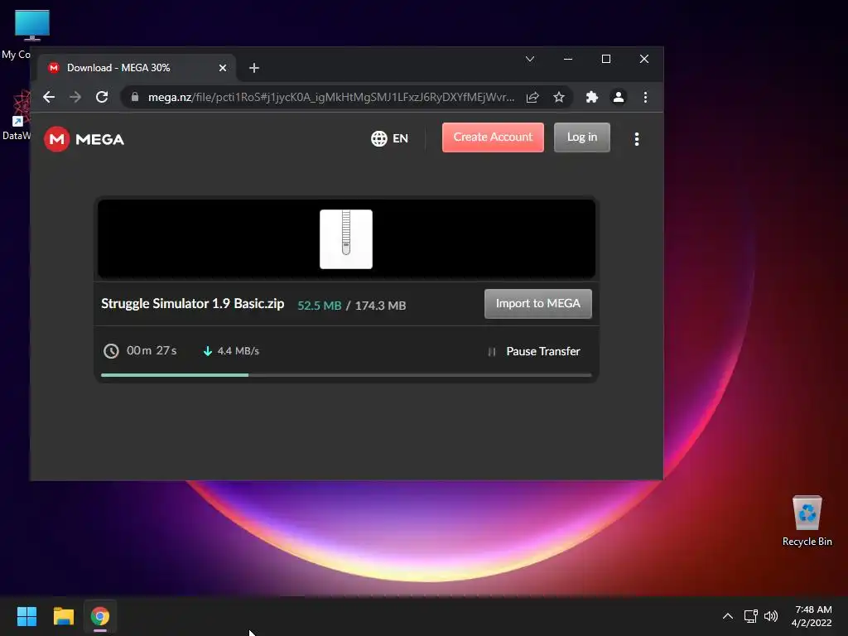Open the MEGA page three-dot menu
This screenshot has width=848, height=636.
(x=637, y=139)
